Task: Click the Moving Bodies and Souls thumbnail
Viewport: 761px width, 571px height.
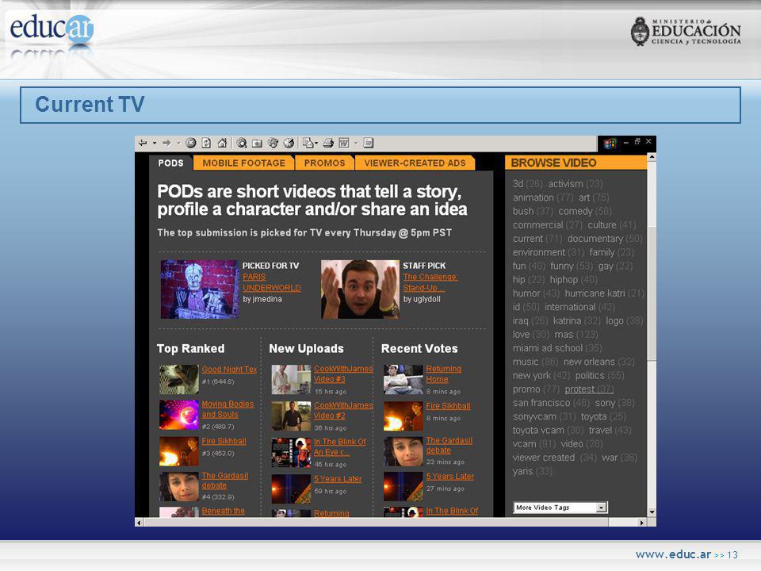Action: (179, 415)
